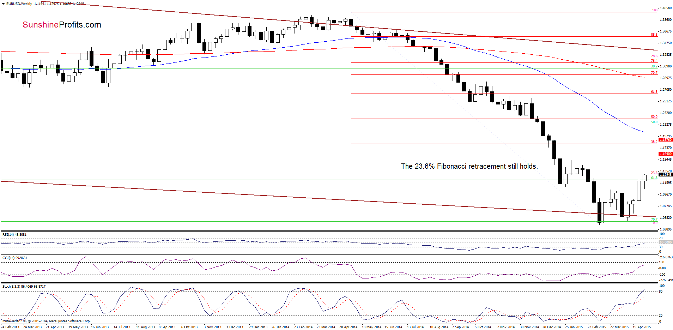Click the MetaQuotes Software Corp. copyright text
The image size is (673, 330).
[46, 321]
